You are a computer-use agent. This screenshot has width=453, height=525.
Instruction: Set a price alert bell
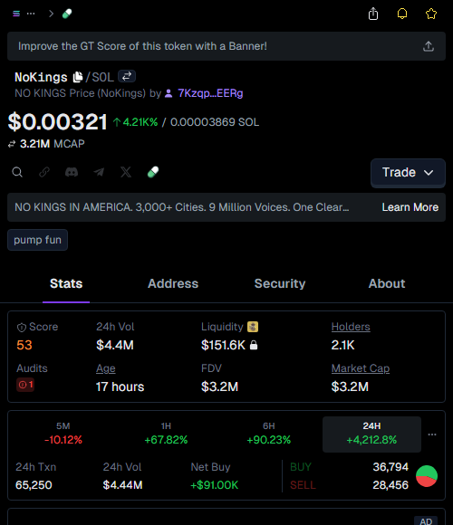coord(402,14)
